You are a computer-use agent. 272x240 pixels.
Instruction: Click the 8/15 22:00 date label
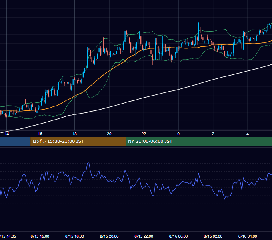[144, 236]
